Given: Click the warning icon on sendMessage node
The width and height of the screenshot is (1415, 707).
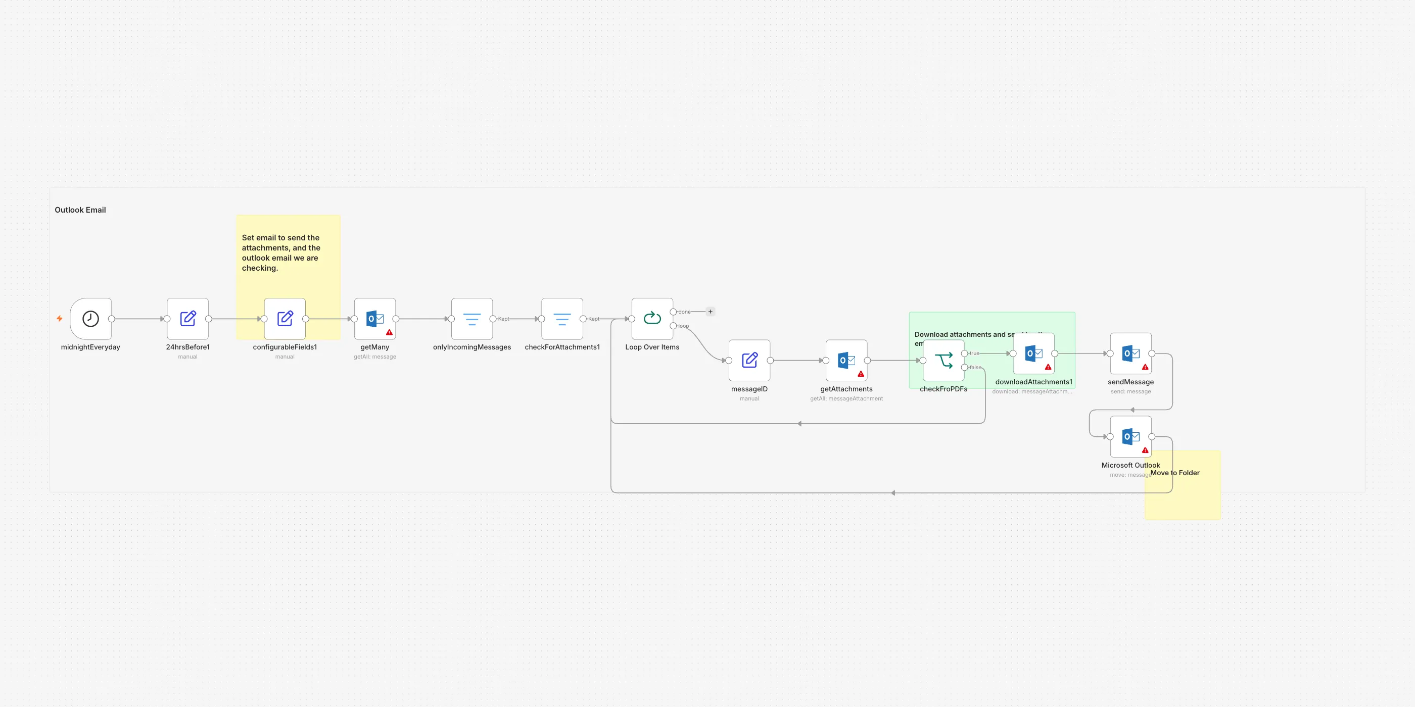Looking at the screenshot, I should (1145, 367).
